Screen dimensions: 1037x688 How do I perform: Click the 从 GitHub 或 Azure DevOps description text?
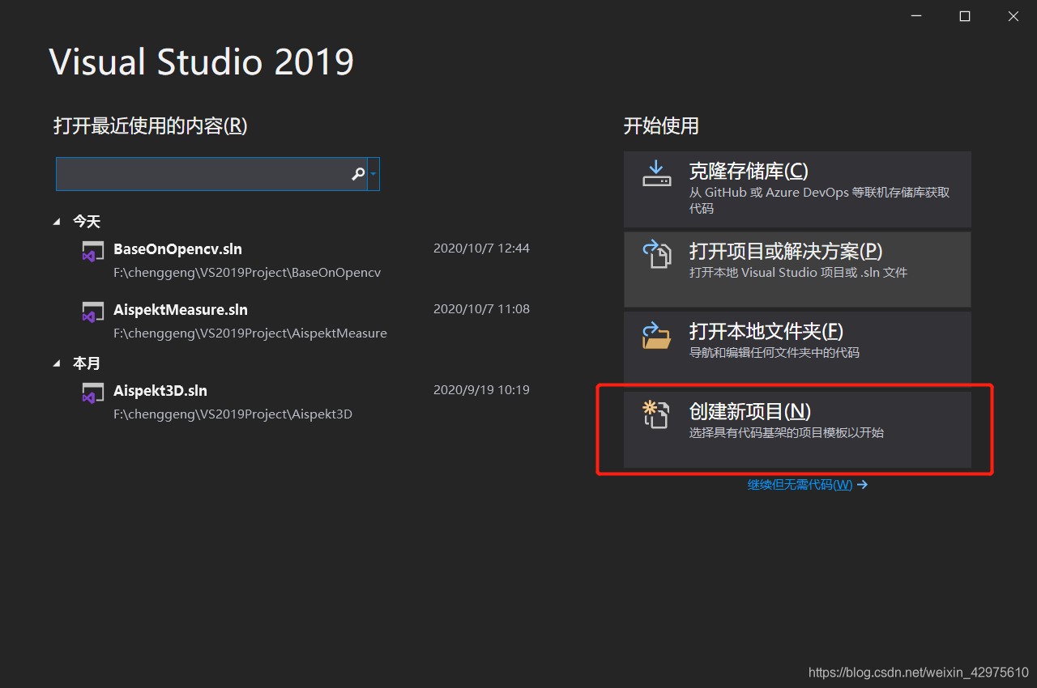point(819,200)
